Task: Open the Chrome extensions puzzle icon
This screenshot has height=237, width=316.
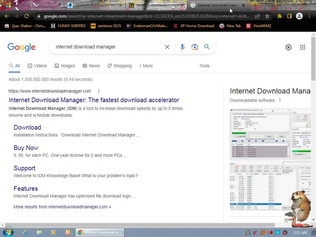Action: tap(280, 16)
